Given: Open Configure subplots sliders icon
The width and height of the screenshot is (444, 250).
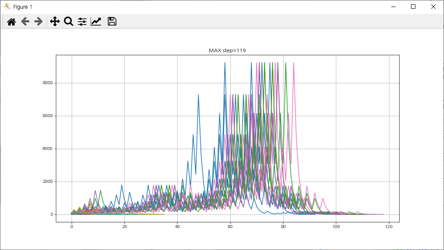Looking at the screenshot, I should click(82, 21).
